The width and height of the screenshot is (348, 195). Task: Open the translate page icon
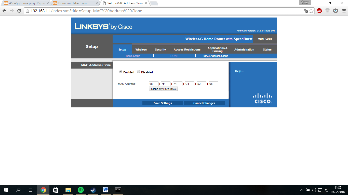pos(306,11)
